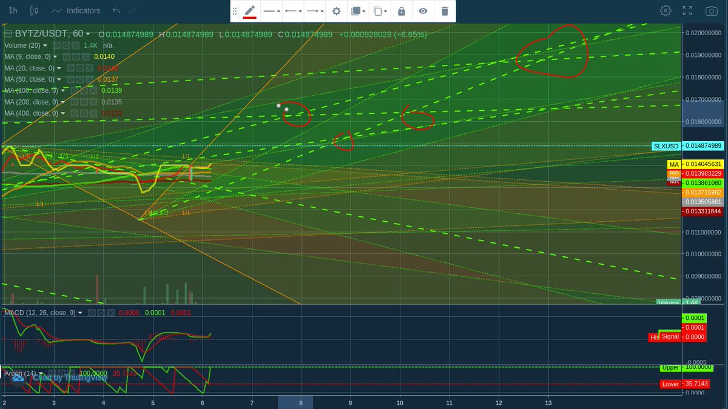728x409 pixels.
Task: Take a chart snapshot with camera icon
Action: (711, 11)
